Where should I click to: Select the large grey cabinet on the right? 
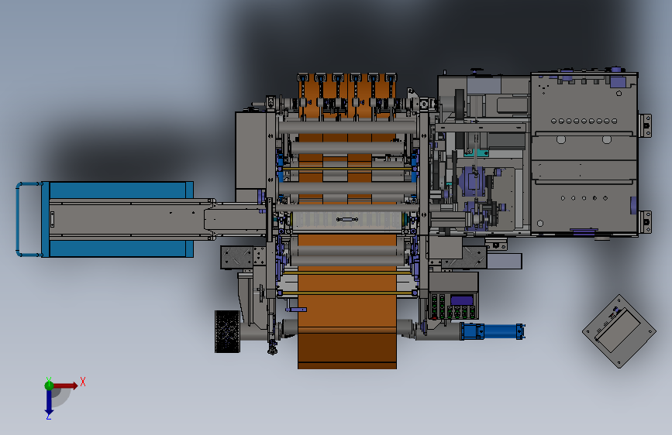point(584,153)
